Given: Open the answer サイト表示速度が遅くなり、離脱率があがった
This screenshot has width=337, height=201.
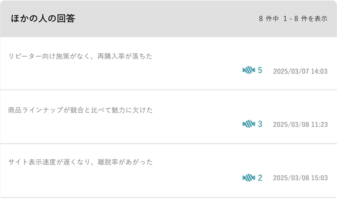Looking at the screenshot, I should [x=80, y=162].
